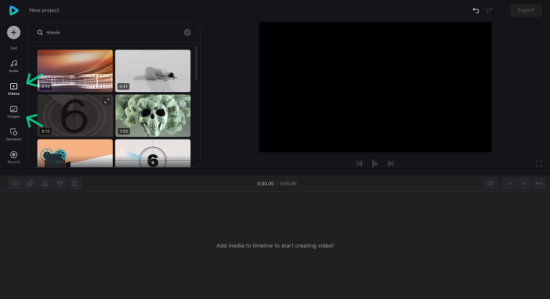Click the New project title
The height and width of the screenshot is (299, 550).
click(44, 10)
